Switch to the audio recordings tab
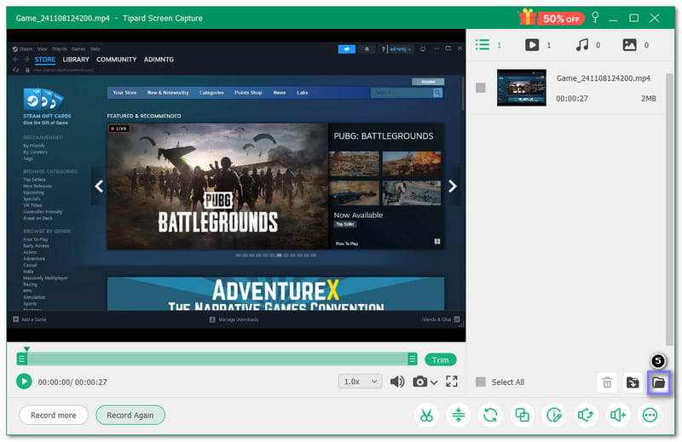The width and height of the screenshot is (682, 442). [x=582, y=45]
